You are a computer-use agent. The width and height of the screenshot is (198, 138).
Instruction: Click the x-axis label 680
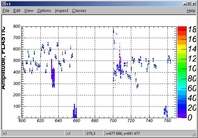[95, 121]
